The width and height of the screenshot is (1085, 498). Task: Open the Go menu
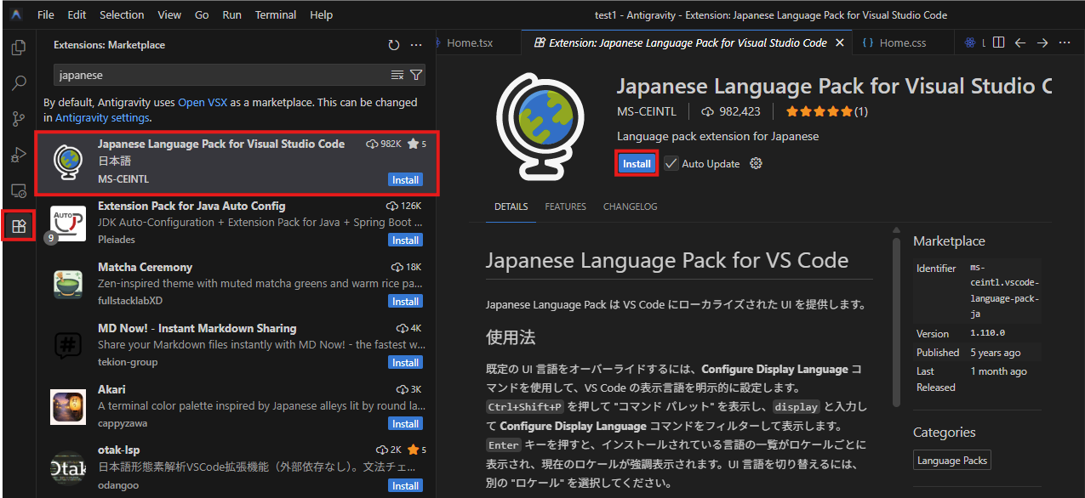coord(202,15)
